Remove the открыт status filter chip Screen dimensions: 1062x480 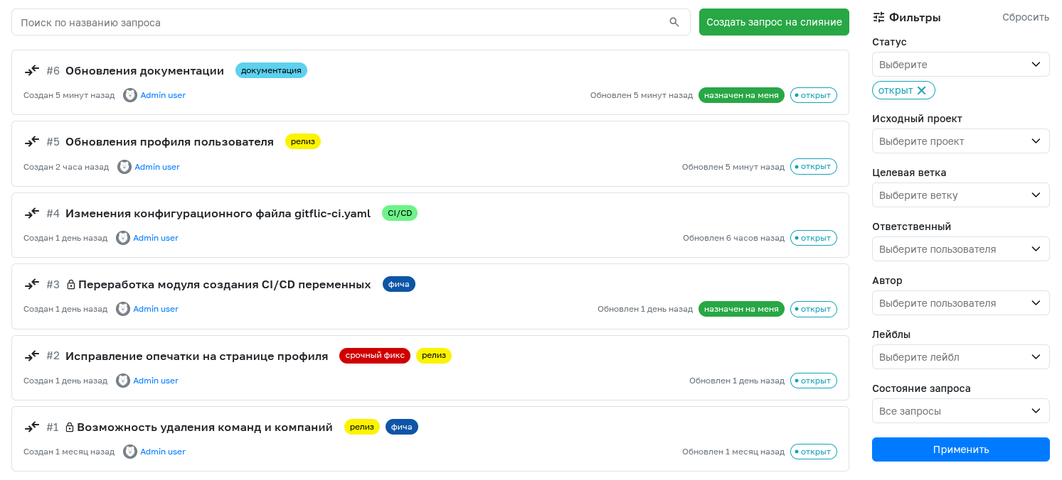(921, 90)
